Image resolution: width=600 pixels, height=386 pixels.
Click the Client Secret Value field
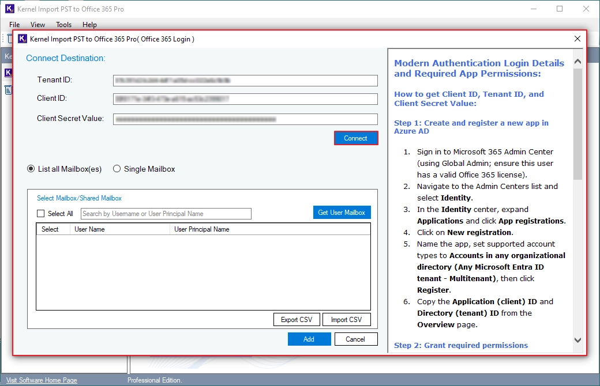pos(245,119)
